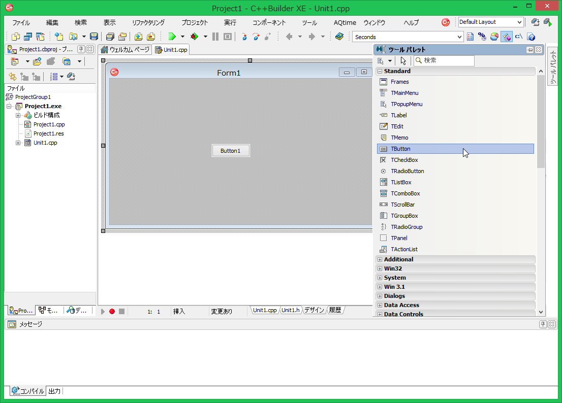
Task: Toggle the highlighted AQtime toolbar icon
Action: [x=506, y=37]
